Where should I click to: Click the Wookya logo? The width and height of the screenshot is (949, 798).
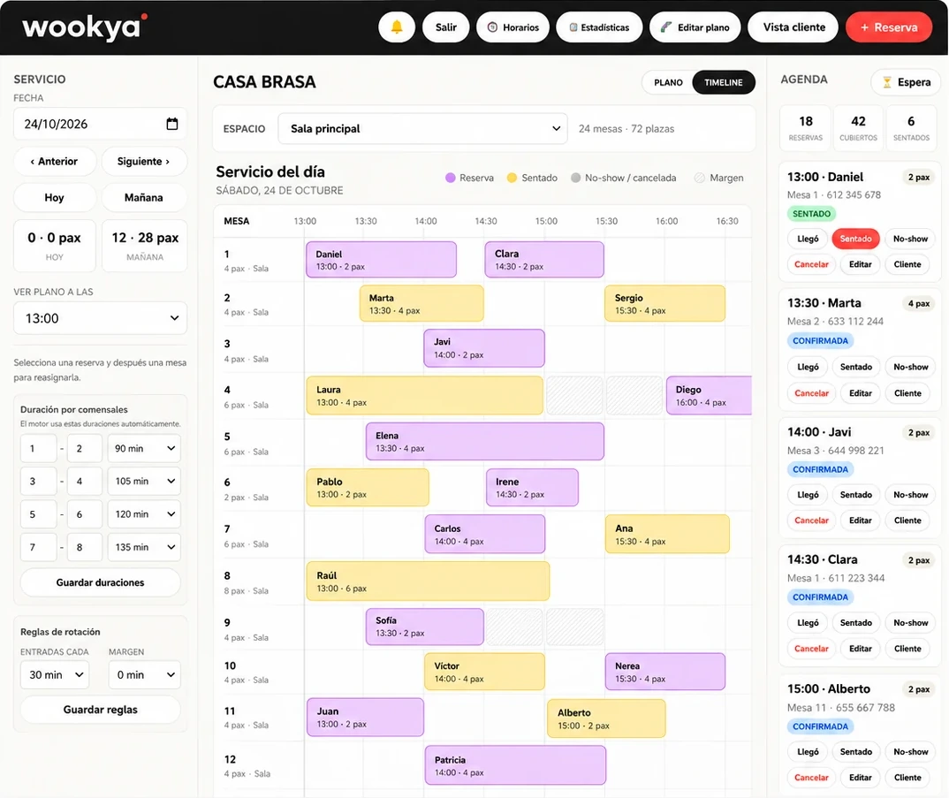[x=85, y=27]
